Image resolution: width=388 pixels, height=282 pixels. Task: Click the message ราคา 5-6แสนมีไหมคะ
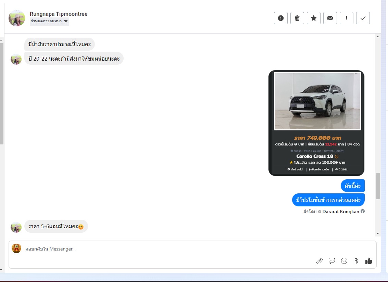coord(56,226)
